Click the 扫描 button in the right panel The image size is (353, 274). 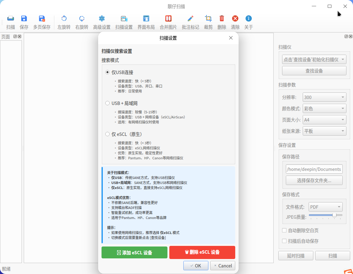point(332,256)
